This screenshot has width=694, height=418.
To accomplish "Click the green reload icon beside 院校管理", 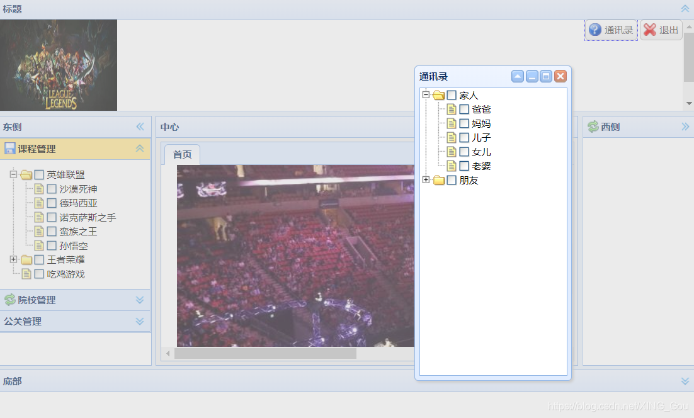I will [9, 300].
